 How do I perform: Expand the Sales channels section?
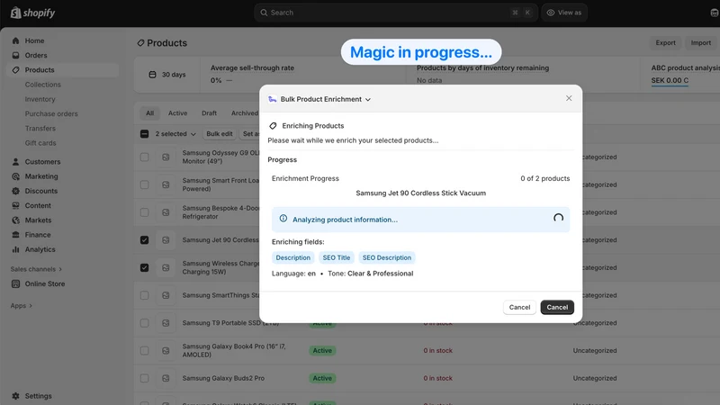36,269
